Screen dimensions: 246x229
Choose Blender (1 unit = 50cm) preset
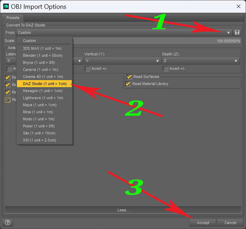44,55
